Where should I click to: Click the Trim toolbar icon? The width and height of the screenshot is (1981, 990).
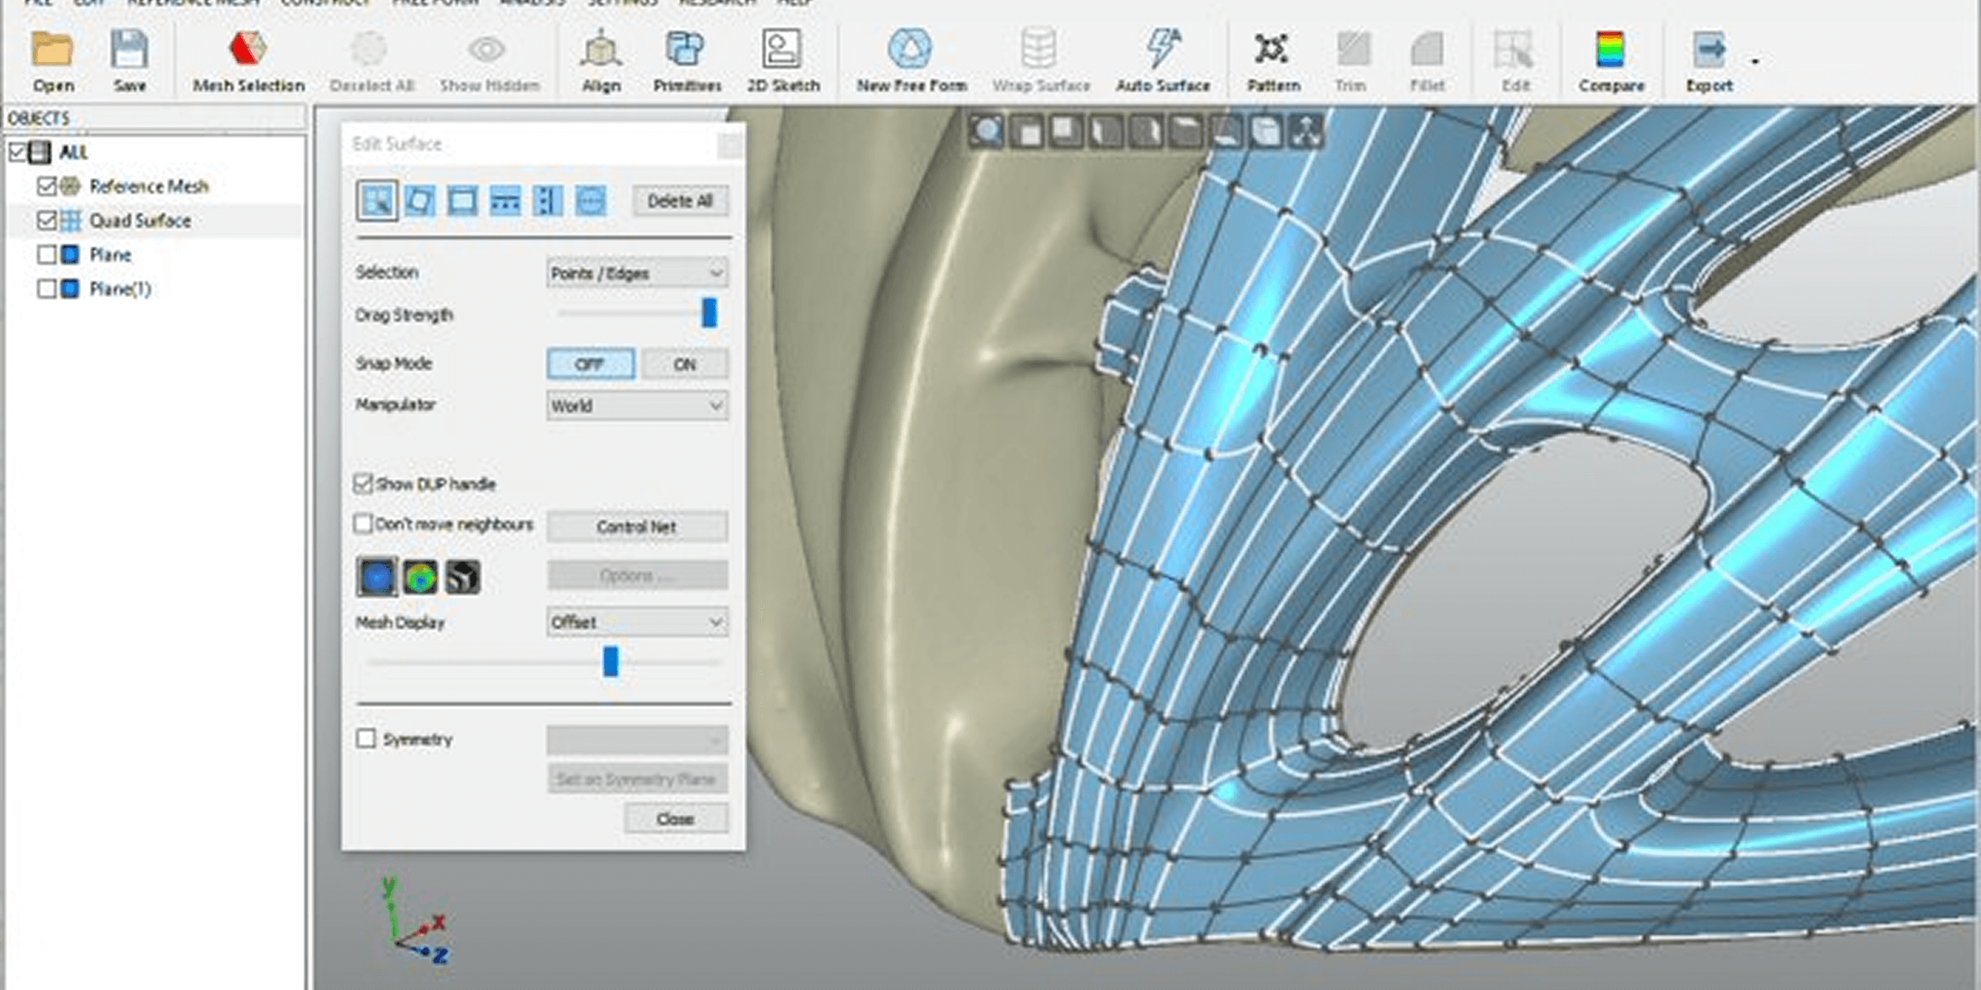coord(1353,49)
